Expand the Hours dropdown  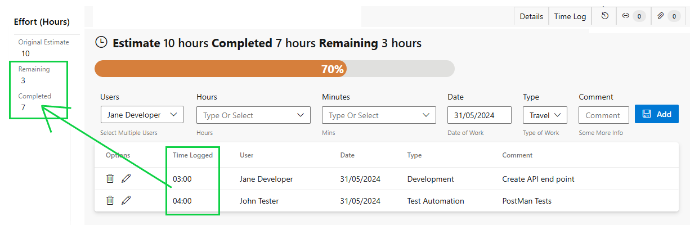pyautogui.click(x=253, y=115)
